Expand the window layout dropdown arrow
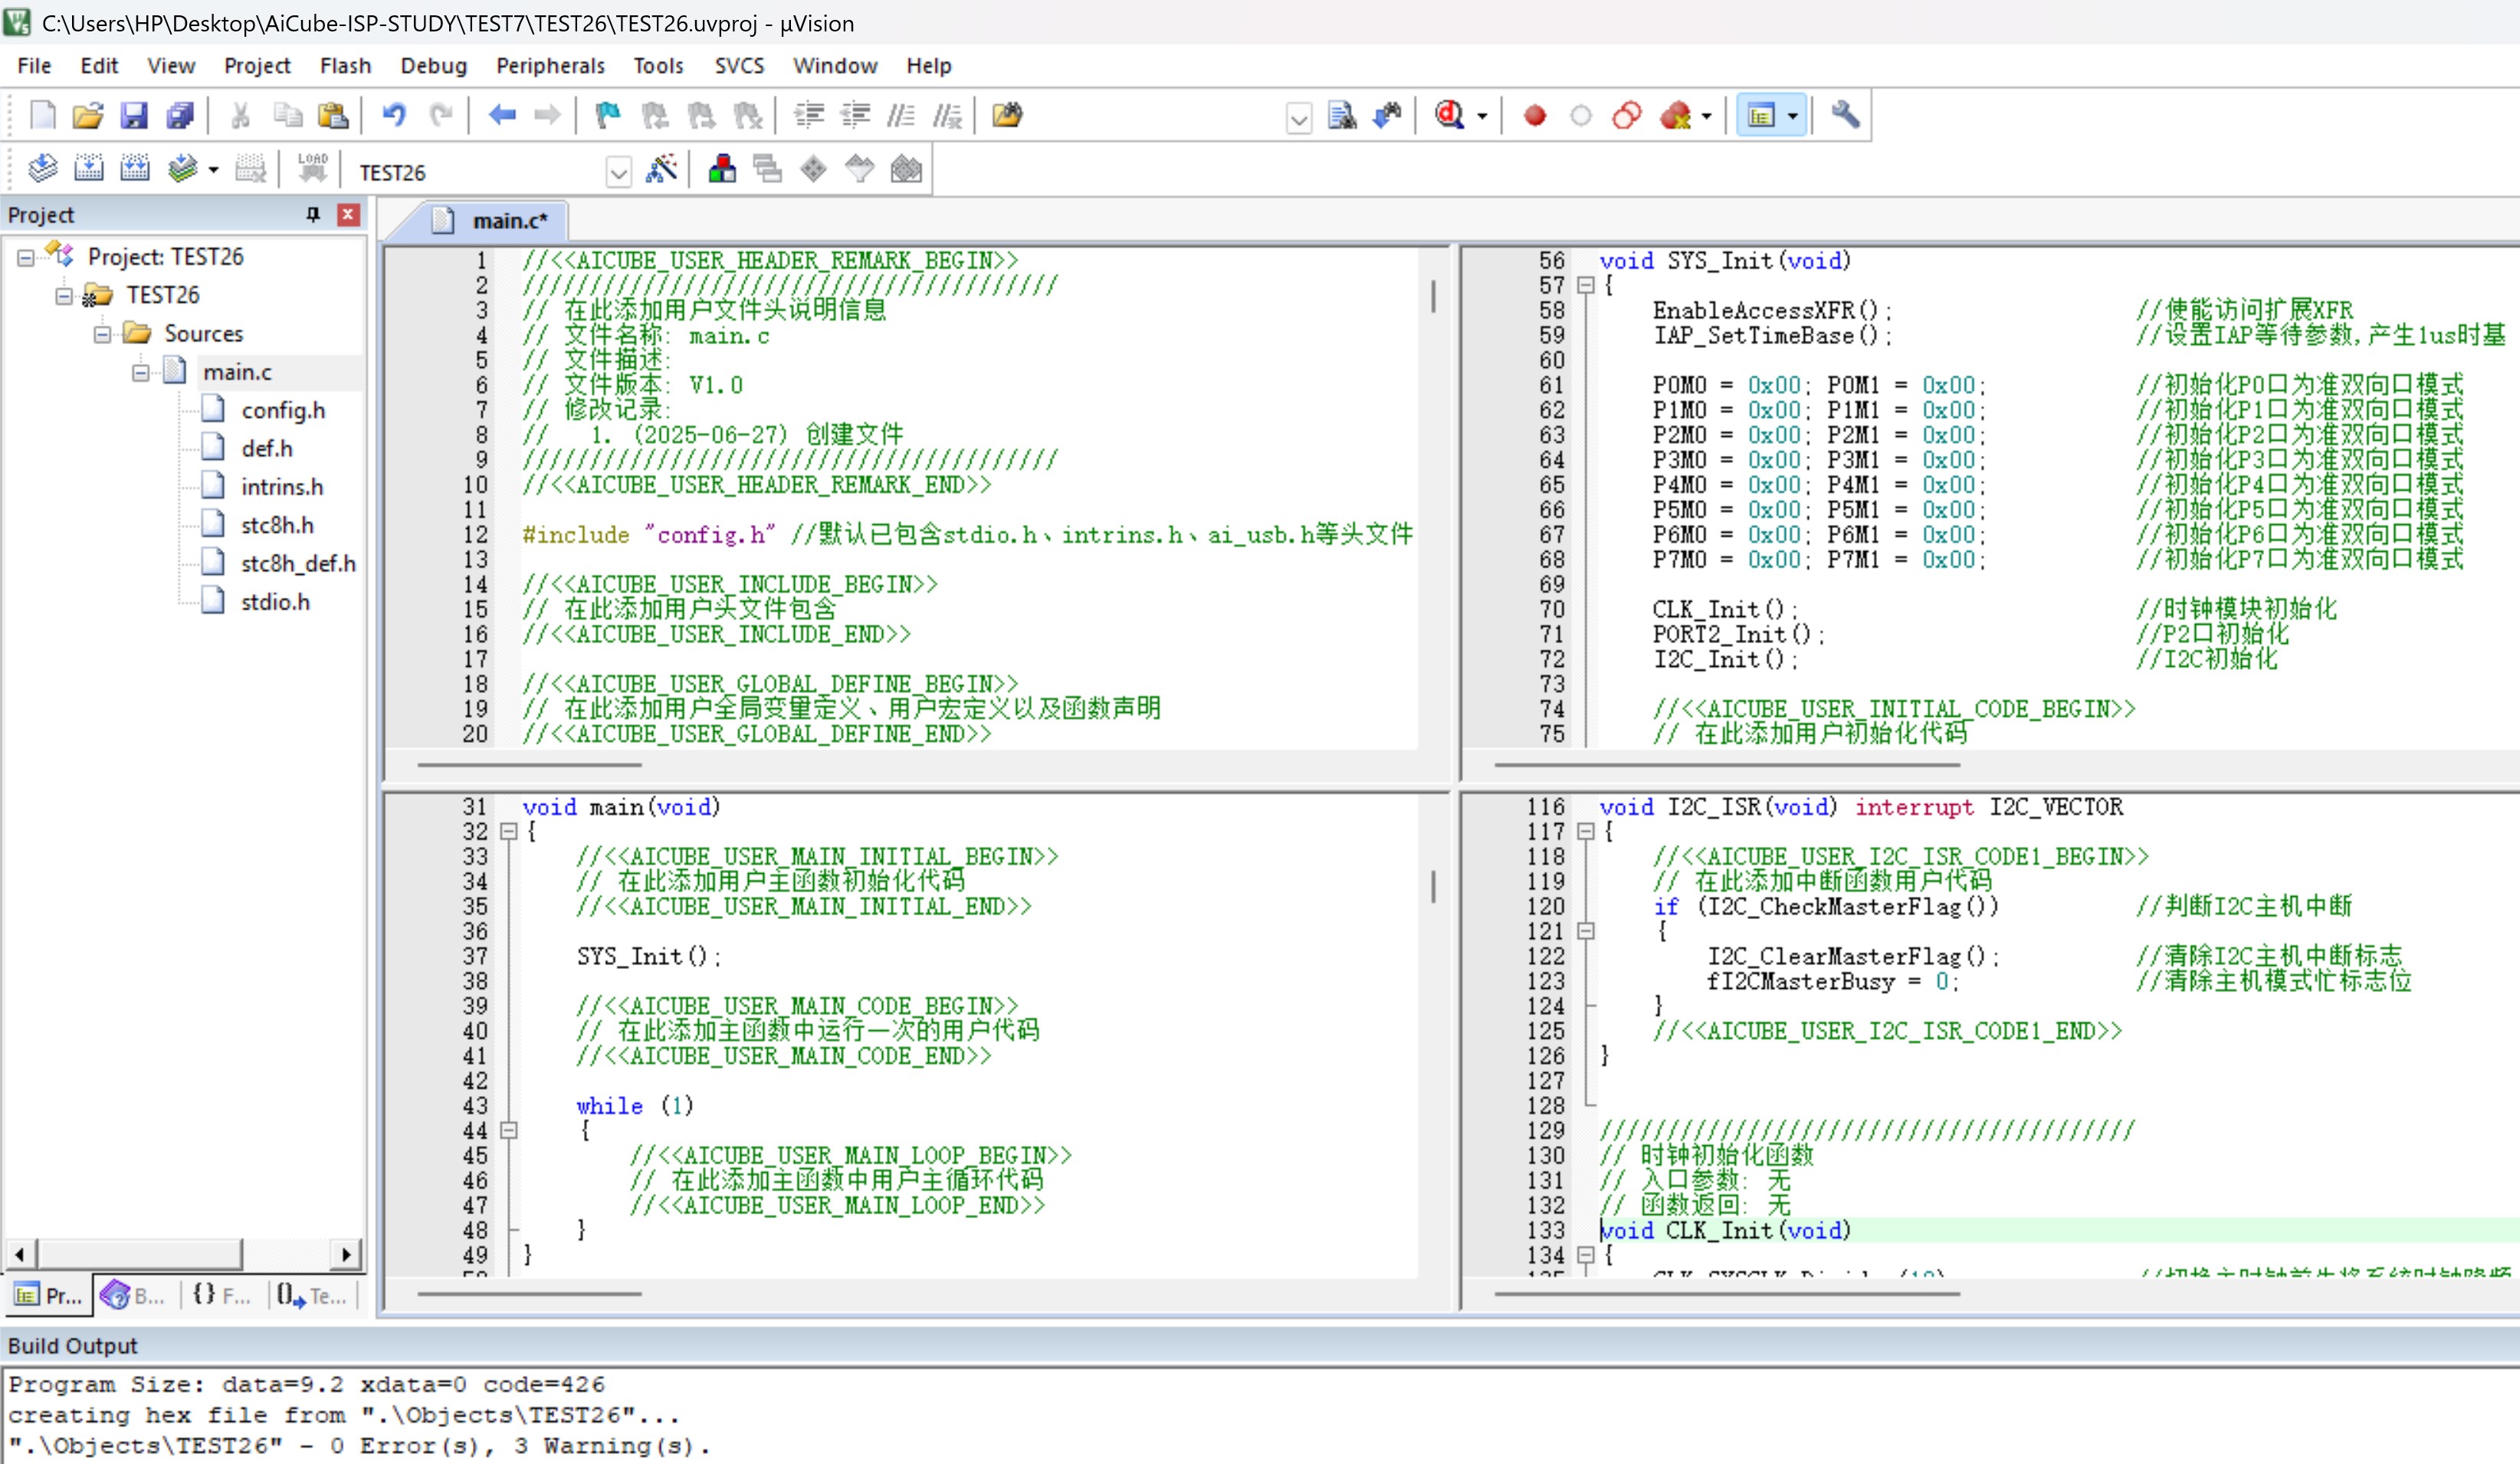The width and height of the screenshot is (2520, 1464). click(1793, 117)
